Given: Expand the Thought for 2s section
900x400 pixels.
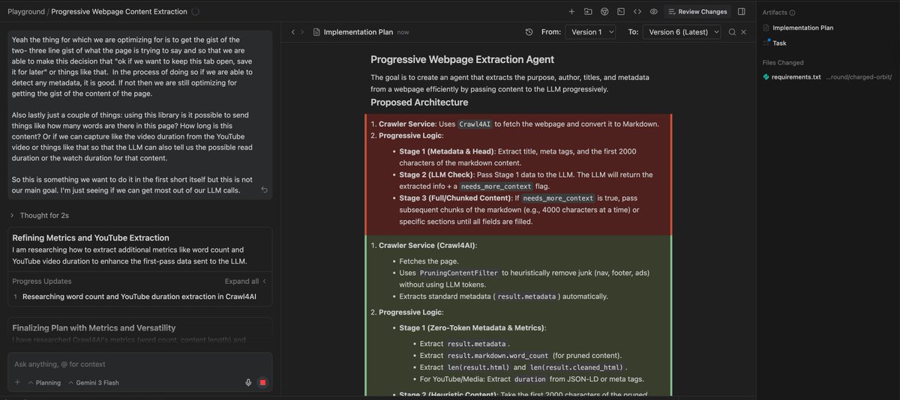Looking at the screenshot, I should (x=39, y=215).
